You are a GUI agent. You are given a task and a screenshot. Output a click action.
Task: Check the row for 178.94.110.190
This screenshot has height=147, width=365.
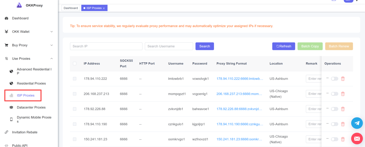pyautogui.click(x=75, y=124)
